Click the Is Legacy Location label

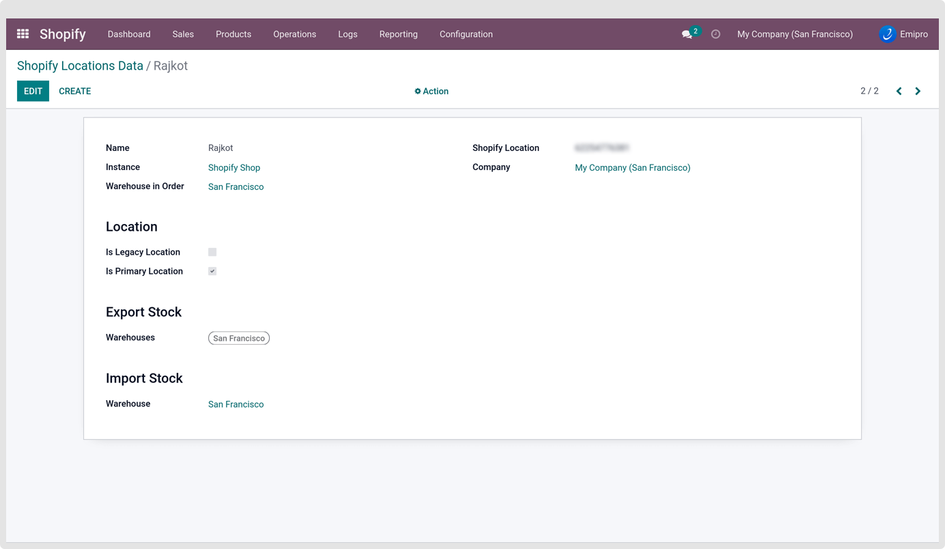(x=143, y=252)
